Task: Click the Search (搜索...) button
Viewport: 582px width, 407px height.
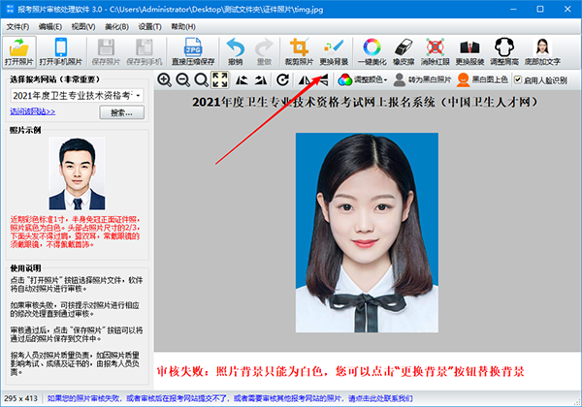Action: pyautogui.click(x=120, y=112)
